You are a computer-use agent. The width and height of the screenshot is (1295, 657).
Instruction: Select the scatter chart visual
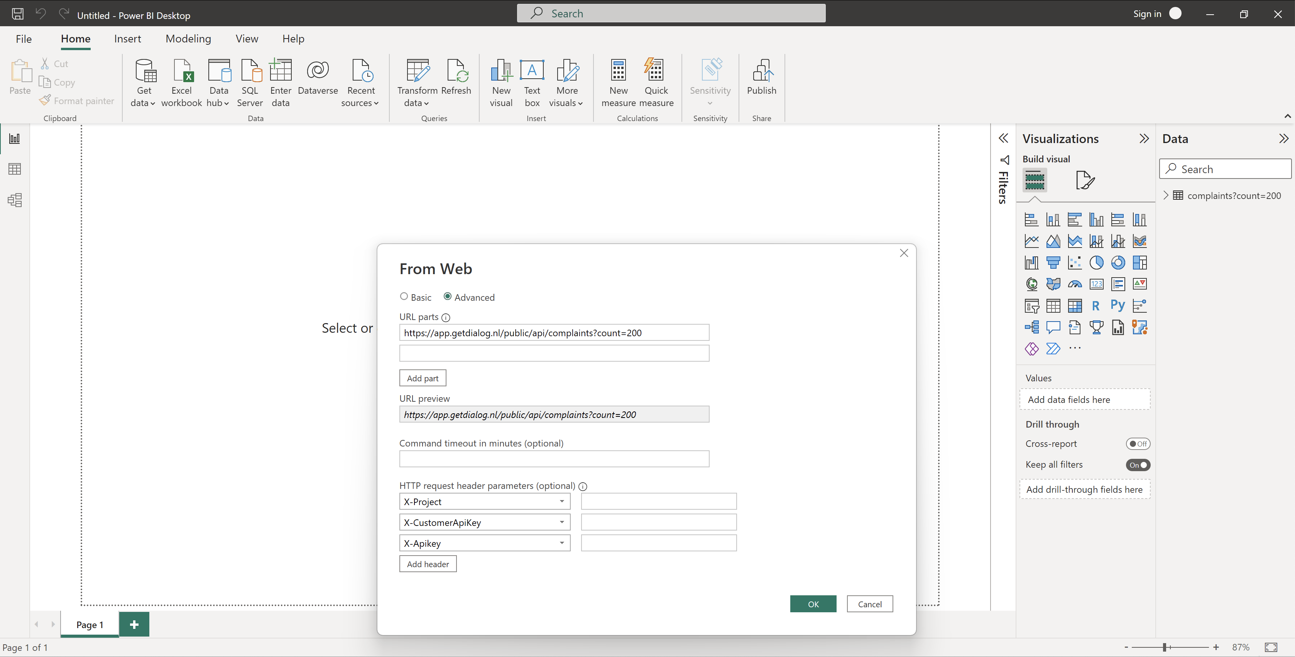(x=1075, y=263)
